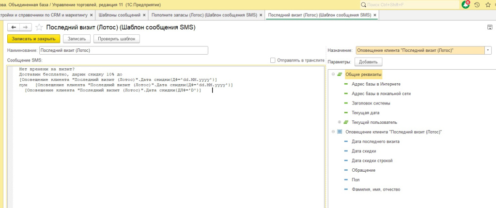Click the back navigation arrow
The image size is (496, 208).
point(14,28)
